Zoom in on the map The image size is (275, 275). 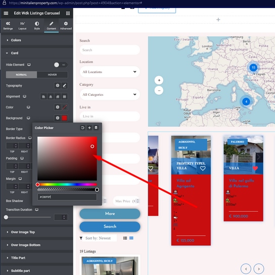[x=159, y=80]
